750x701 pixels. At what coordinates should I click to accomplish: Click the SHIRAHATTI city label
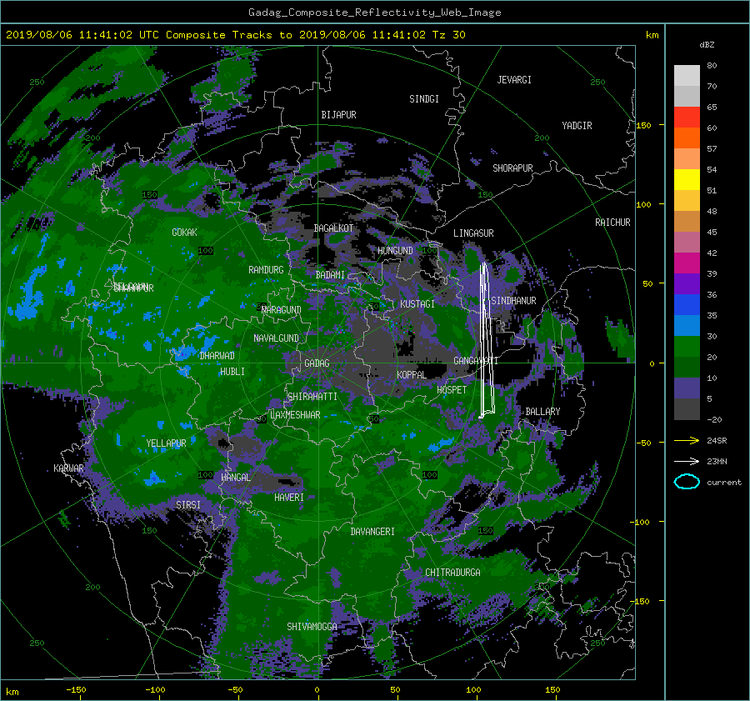(x=312, y=397)
